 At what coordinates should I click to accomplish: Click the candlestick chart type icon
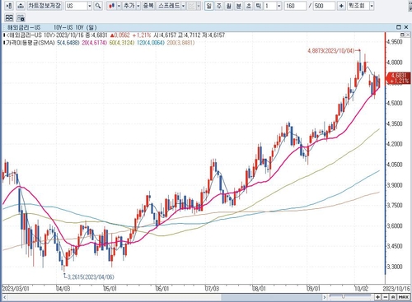pos(111,6)
